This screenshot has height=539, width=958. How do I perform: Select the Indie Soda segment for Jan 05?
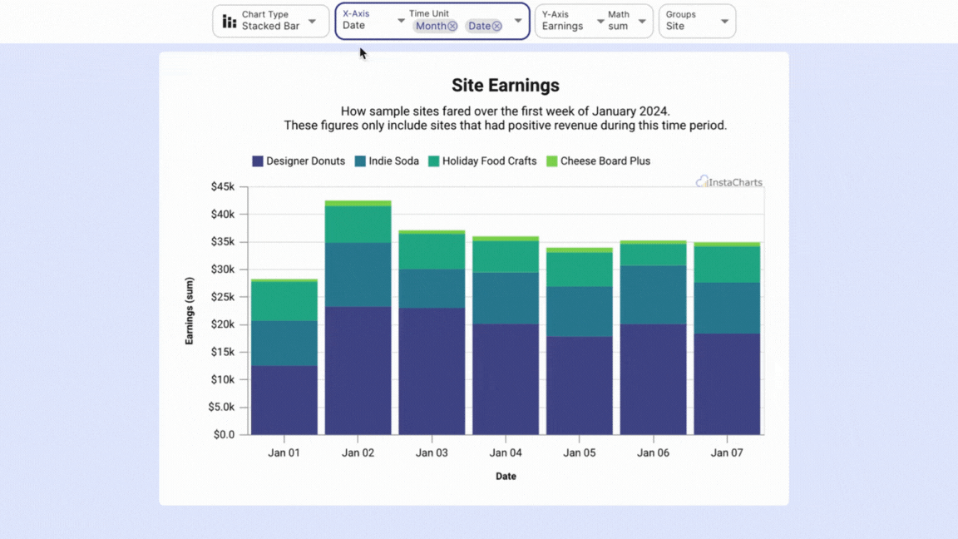tap(579, 312)
